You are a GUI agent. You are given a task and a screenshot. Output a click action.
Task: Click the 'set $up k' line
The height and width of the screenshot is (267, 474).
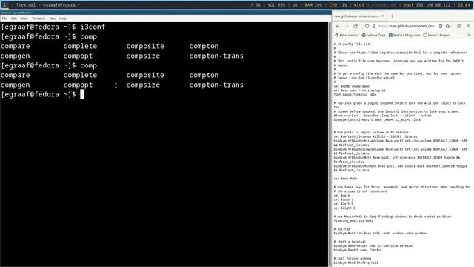[x=341, y=196]
